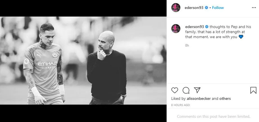Image resolution: width=259 pixels, height=122 pixels.
Task: Share post via paper plane icon
Action: pyautogui.click(x=197, y=90)
